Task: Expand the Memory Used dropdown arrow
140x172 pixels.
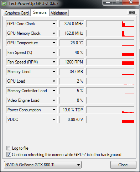Action: pos(54,72)
